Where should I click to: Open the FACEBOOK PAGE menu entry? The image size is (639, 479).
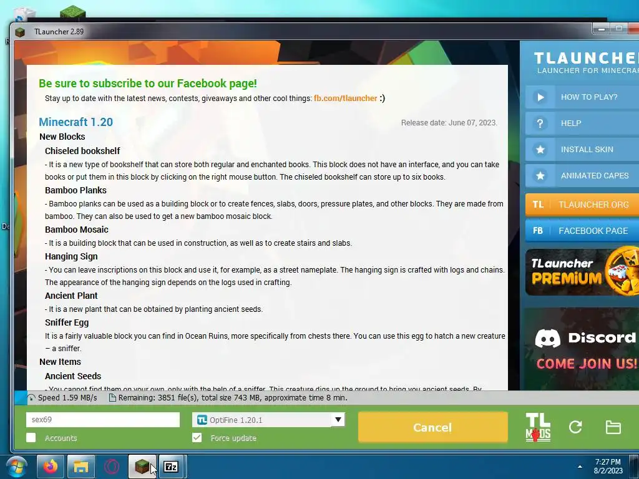point(583,231)
